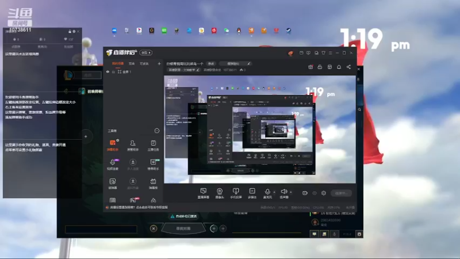Switch to the third scene tab

(144, 63)
